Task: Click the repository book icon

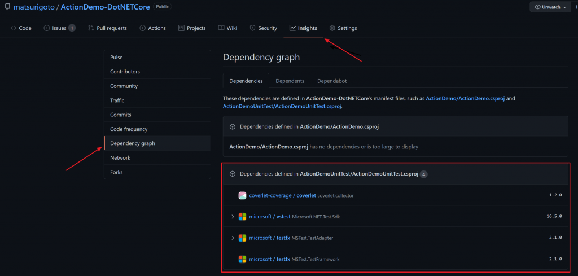Action: pos(7,7)
